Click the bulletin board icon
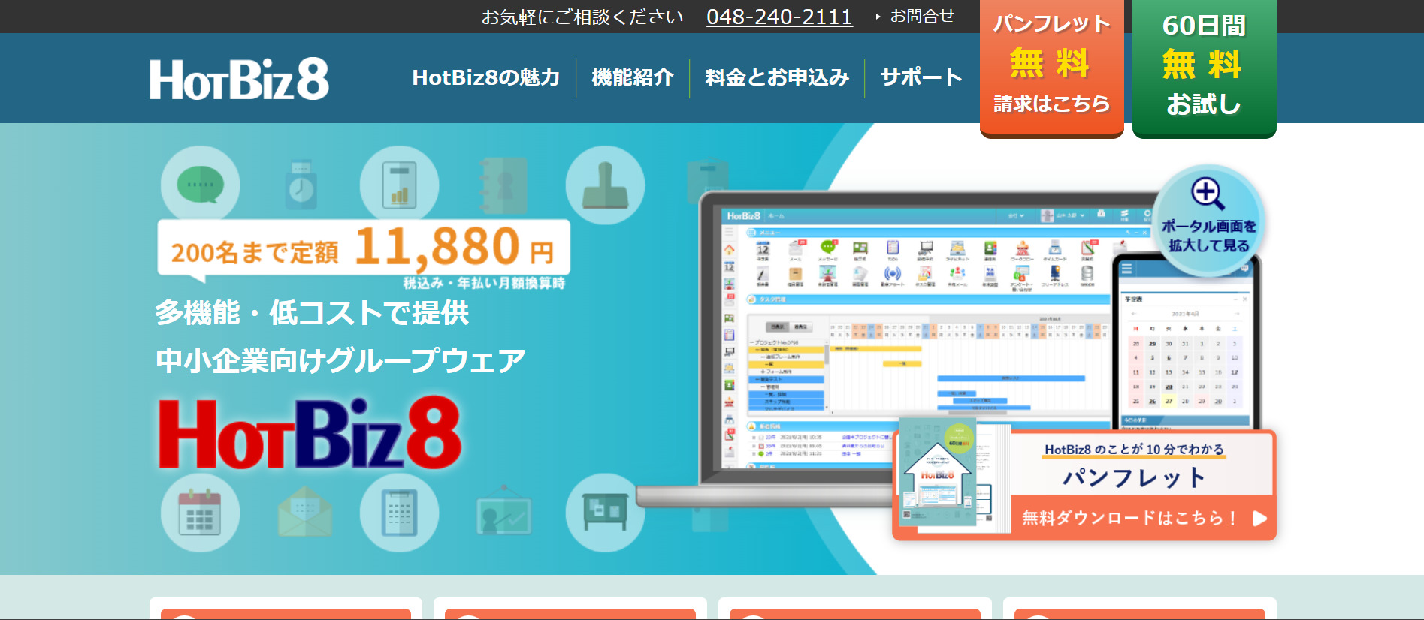The height and width of the screenshot is (620, 1424). 605,513
